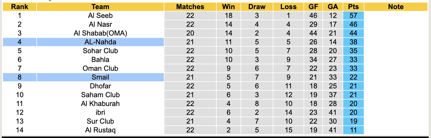
Task: Open the Al Nasr team entry
Action: 100,24
